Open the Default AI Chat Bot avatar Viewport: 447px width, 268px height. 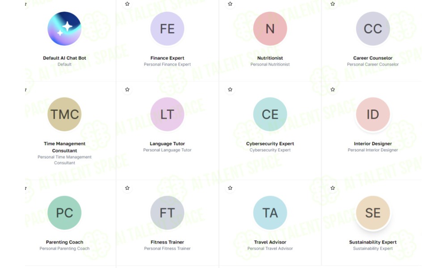[64, 29]
